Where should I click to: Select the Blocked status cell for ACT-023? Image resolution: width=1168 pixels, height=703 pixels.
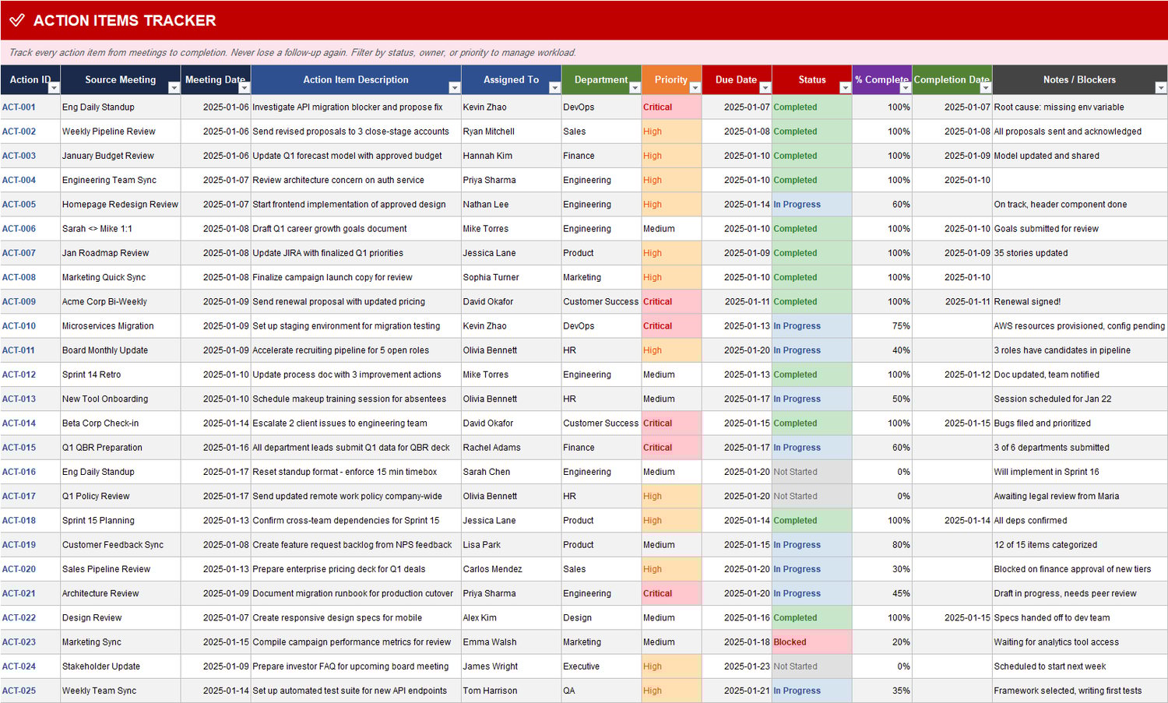point(811,641)
